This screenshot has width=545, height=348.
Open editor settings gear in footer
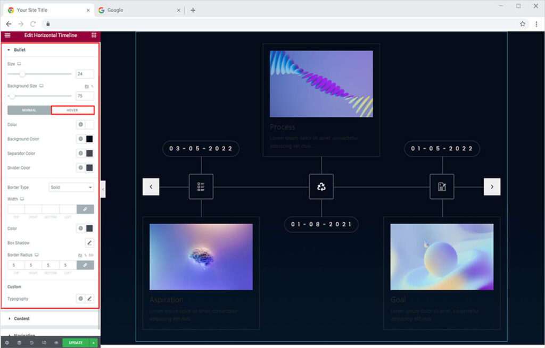pos(7,343)
